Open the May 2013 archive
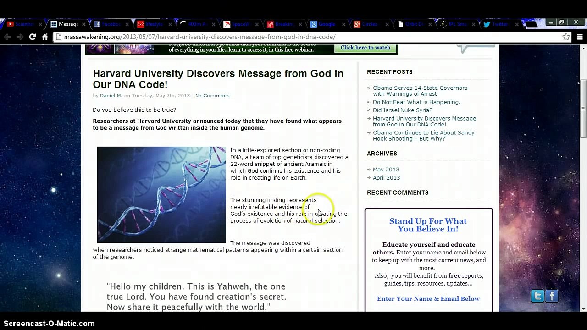This screenshot has width=587, height=330. (x=386, y=170)
